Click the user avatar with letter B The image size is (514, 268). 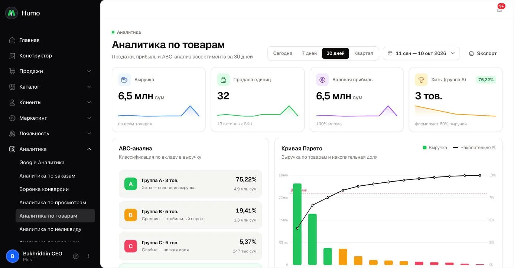[x=13, y=256]
